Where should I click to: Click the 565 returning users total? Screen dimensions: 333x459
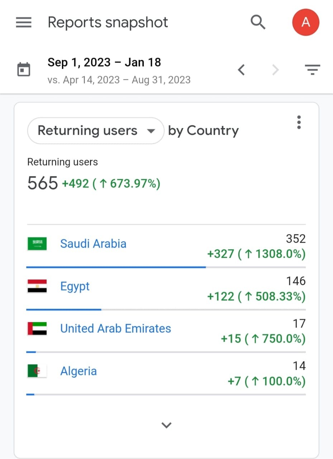(x=42, y=183)
